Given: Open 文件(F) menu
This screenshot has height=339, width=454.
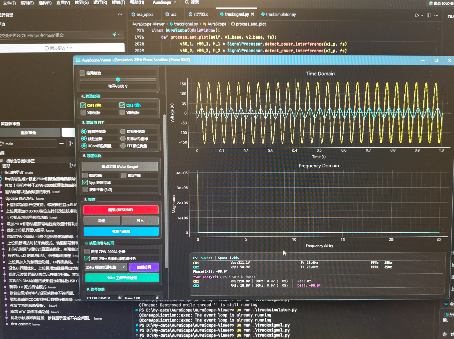Looking at the screenshot, I should 9,3.
